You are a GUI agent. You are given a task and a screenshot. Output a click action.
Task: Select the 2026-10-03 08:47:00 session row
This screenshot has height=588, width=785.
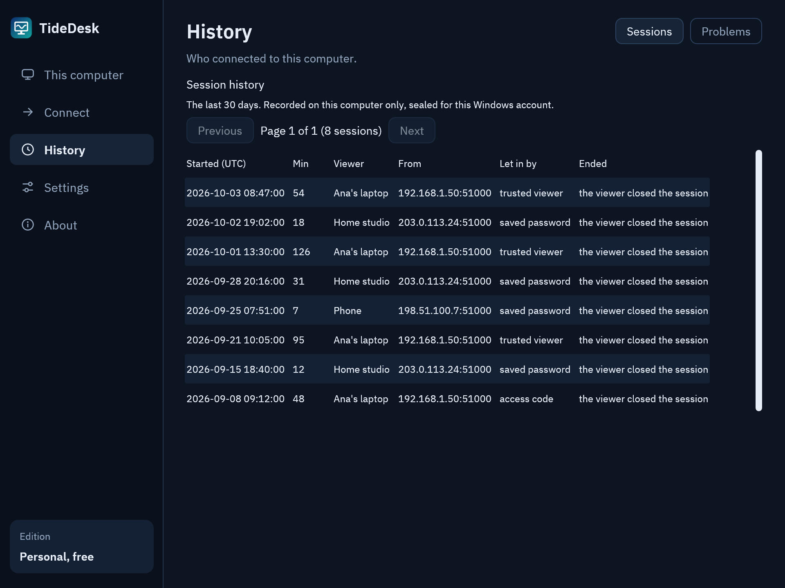tap(447, 193)
